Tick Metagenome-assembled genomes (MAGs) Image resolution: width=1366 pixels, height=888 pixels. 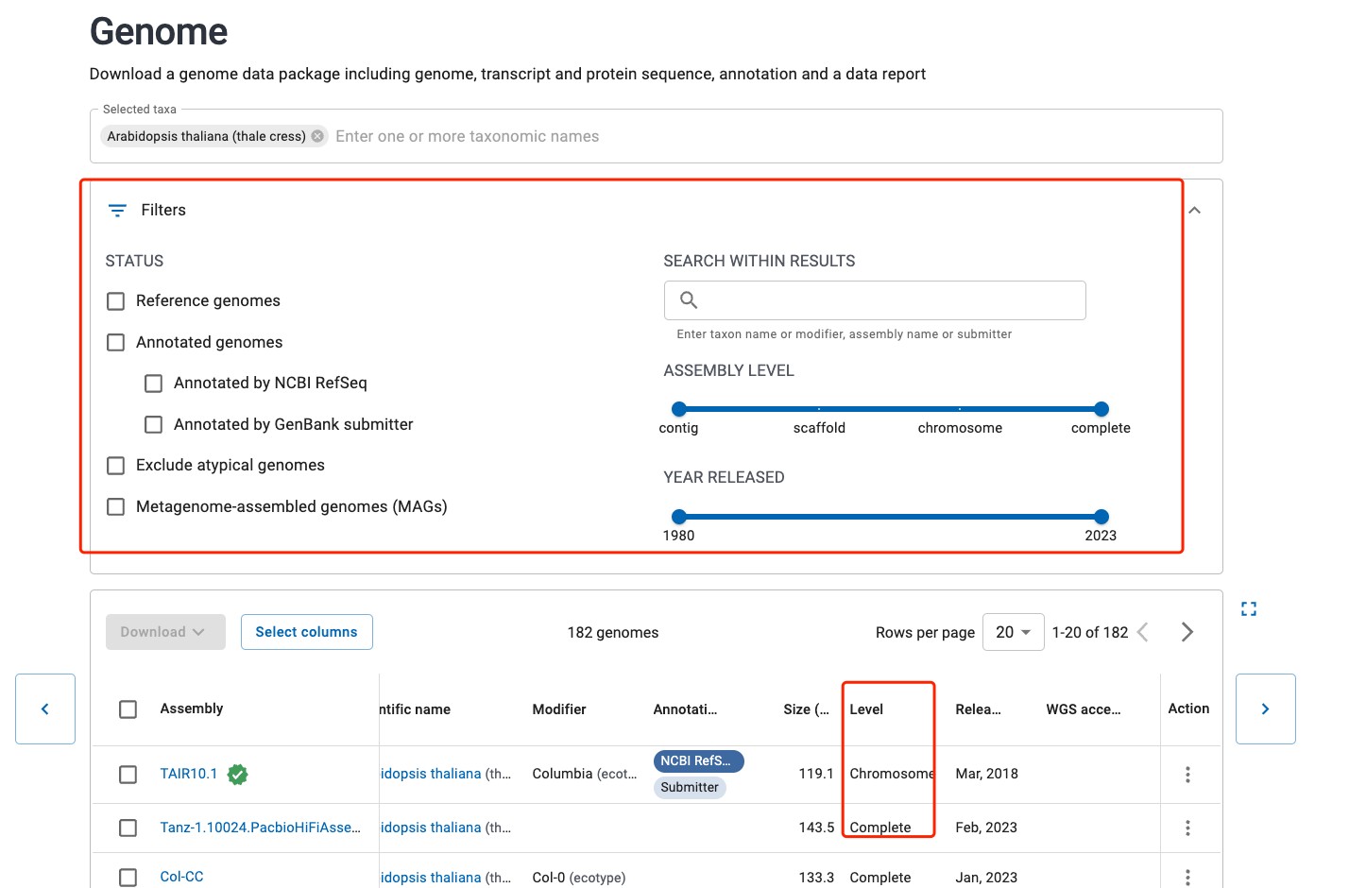(x=116, y=507)
